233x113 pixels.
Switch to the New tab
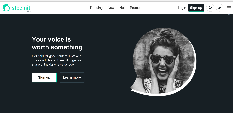(x=111, y=8)
